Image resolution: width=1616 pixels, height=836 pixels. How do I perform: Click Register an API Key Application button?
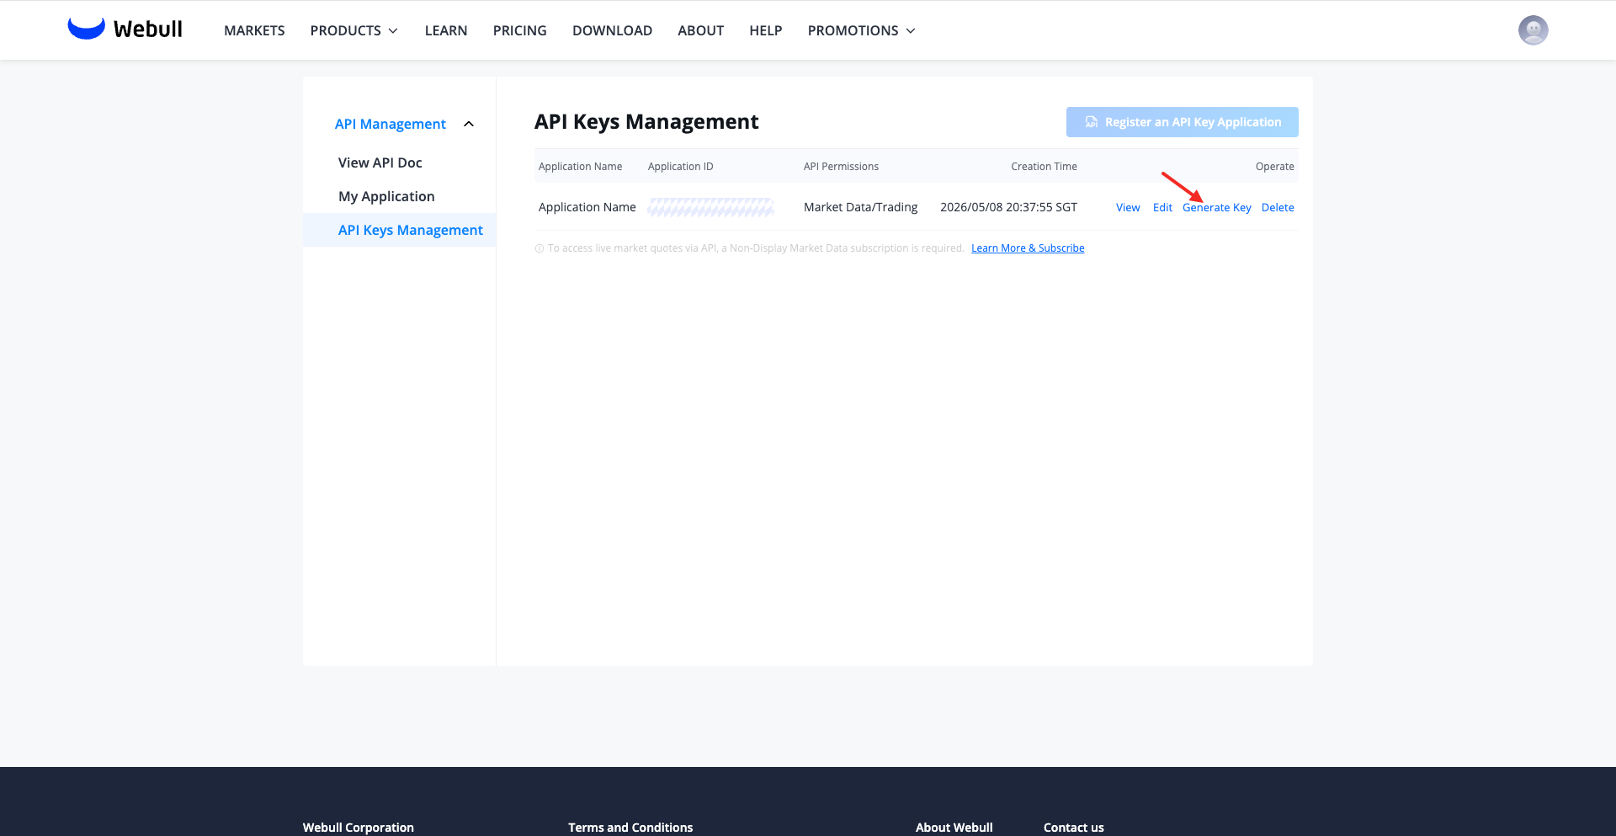point(1182,122)
